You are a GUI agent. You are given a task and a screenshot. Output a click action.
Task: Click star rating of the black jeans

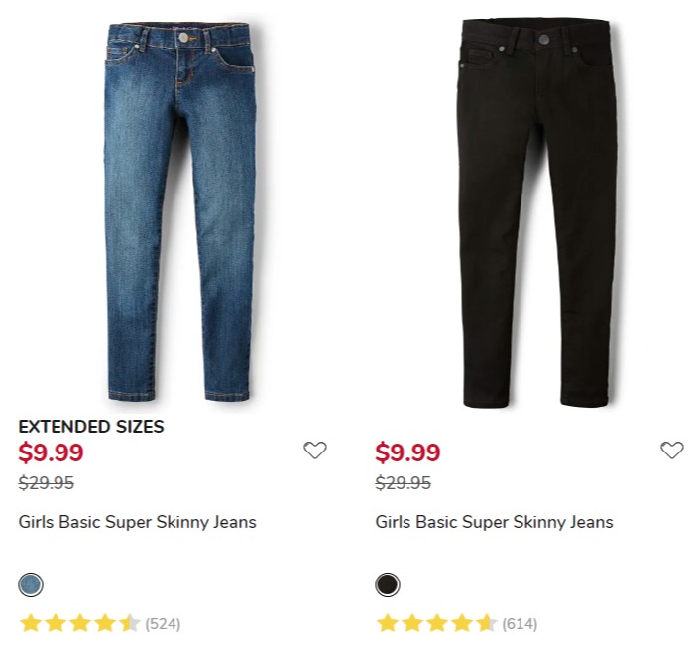click(x=436, y=623)
